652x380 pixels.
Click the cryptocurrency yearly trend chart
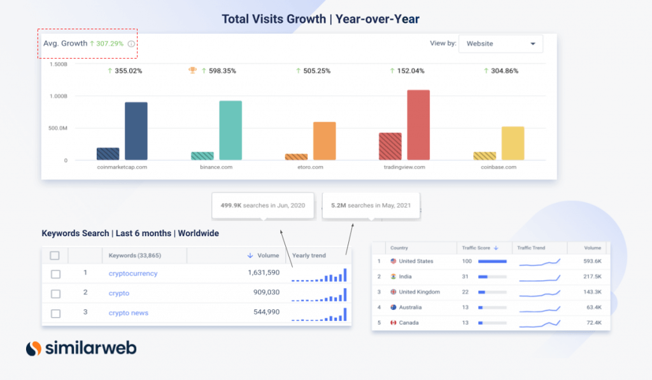(x=319, y=275)
